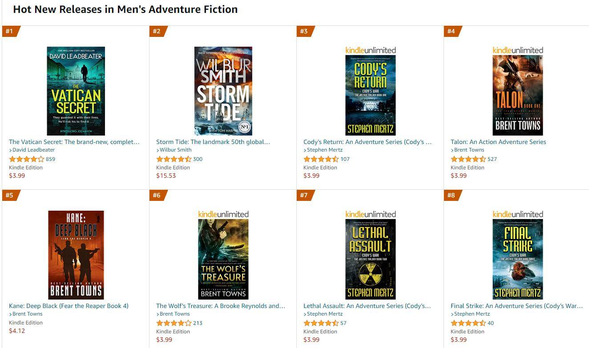589x348 pixels.
Task: Open The Vatican Secret book cover
Action: 76,91
